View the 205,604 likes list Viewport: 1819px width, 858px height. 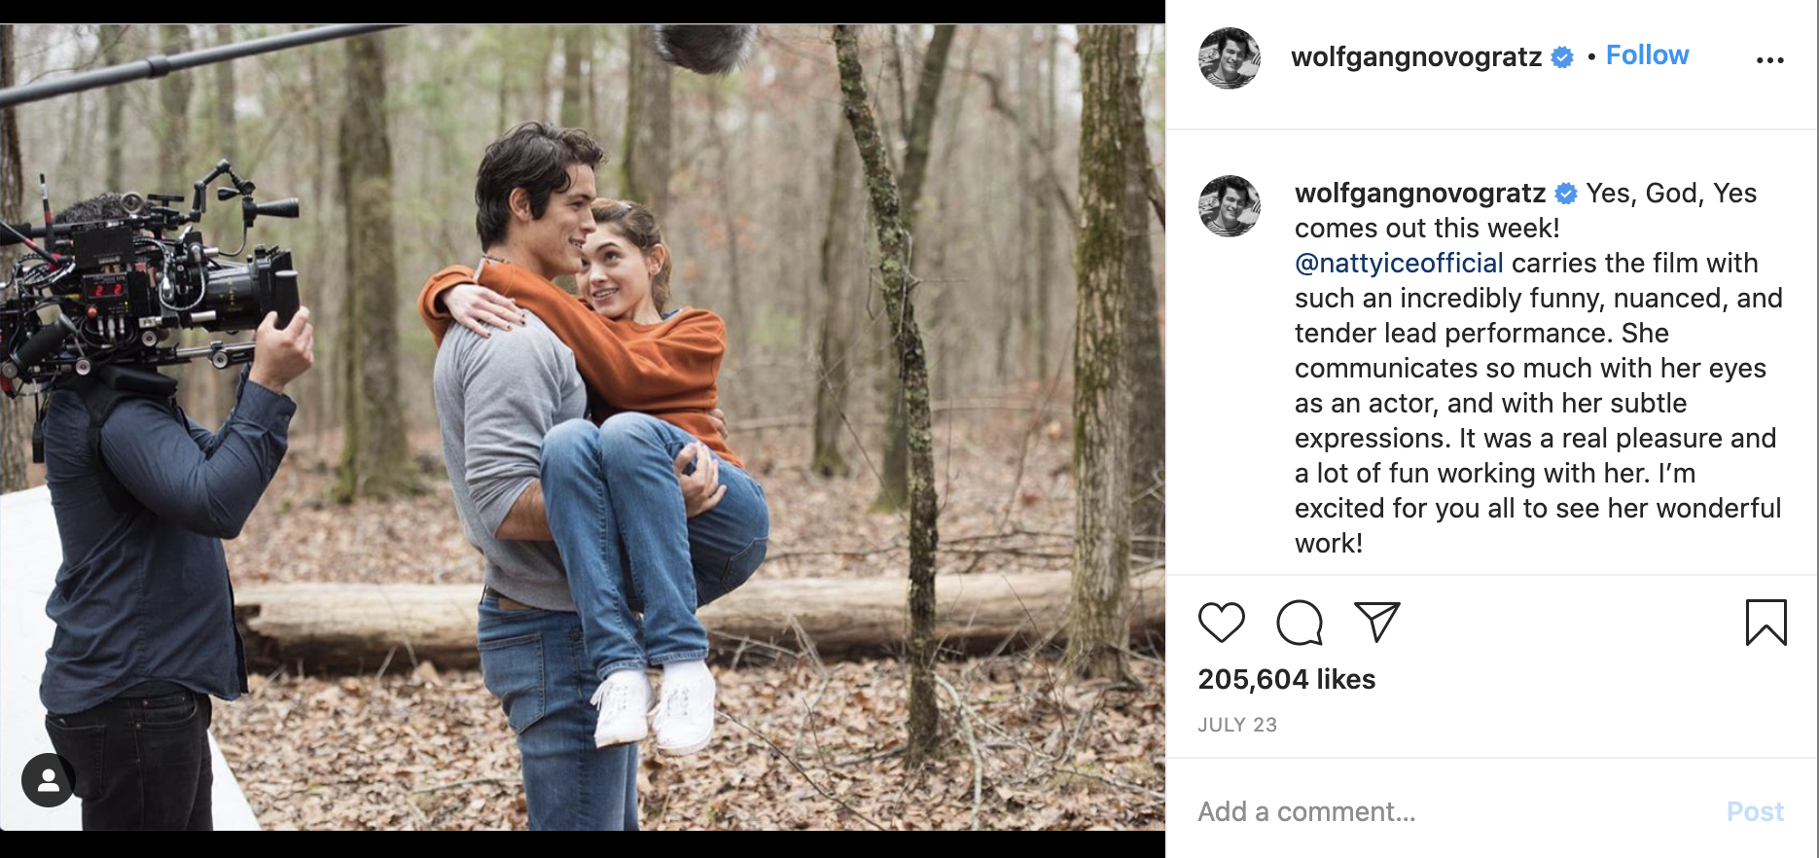[x=1286, y=679]
